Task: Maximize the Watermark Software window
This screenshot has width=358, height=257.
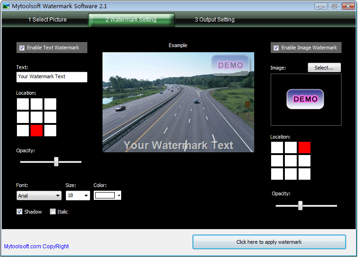Action: coord(335,6)
